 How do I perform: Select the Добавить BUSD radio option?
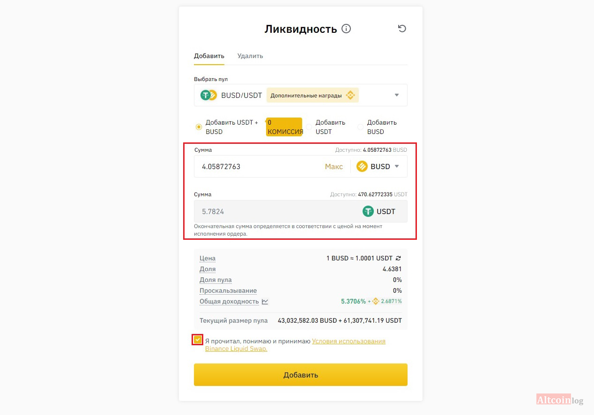(360, 127)
